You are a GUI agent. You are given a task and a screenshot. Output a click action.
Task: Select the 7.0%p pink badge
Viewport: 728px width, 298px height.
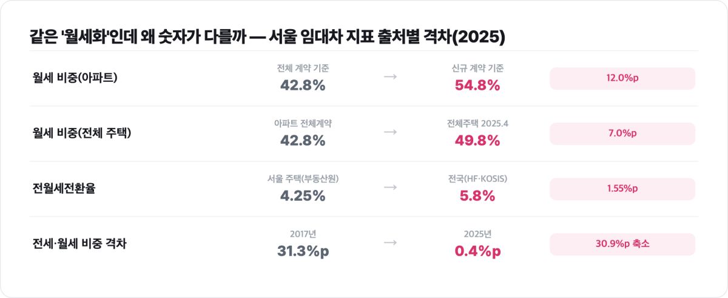pyautogui.click(x=622, y=134)
